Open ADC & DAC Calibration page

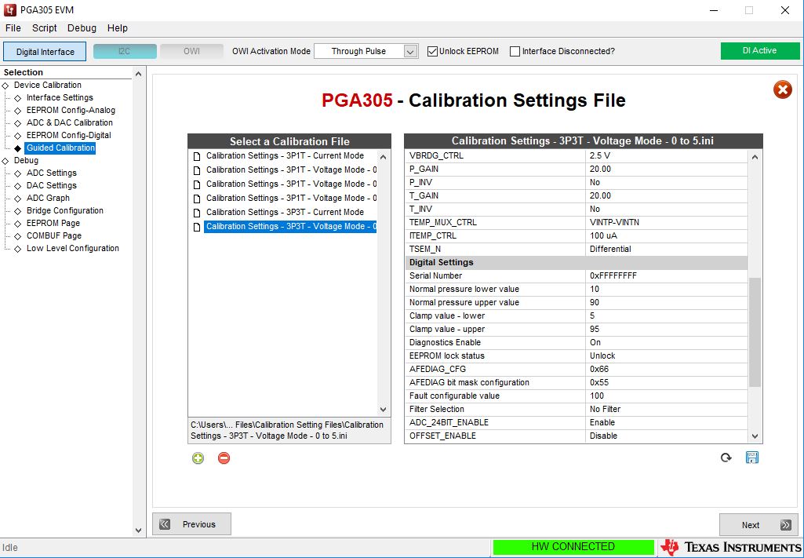70,122
